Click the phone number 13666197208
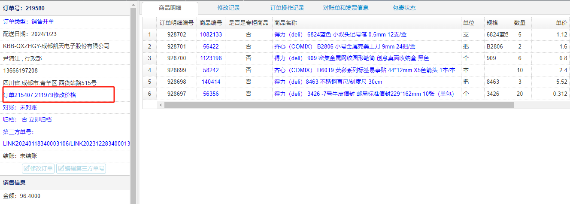The width and height of the screenshot is (570, 204). (x=20, y=70)
